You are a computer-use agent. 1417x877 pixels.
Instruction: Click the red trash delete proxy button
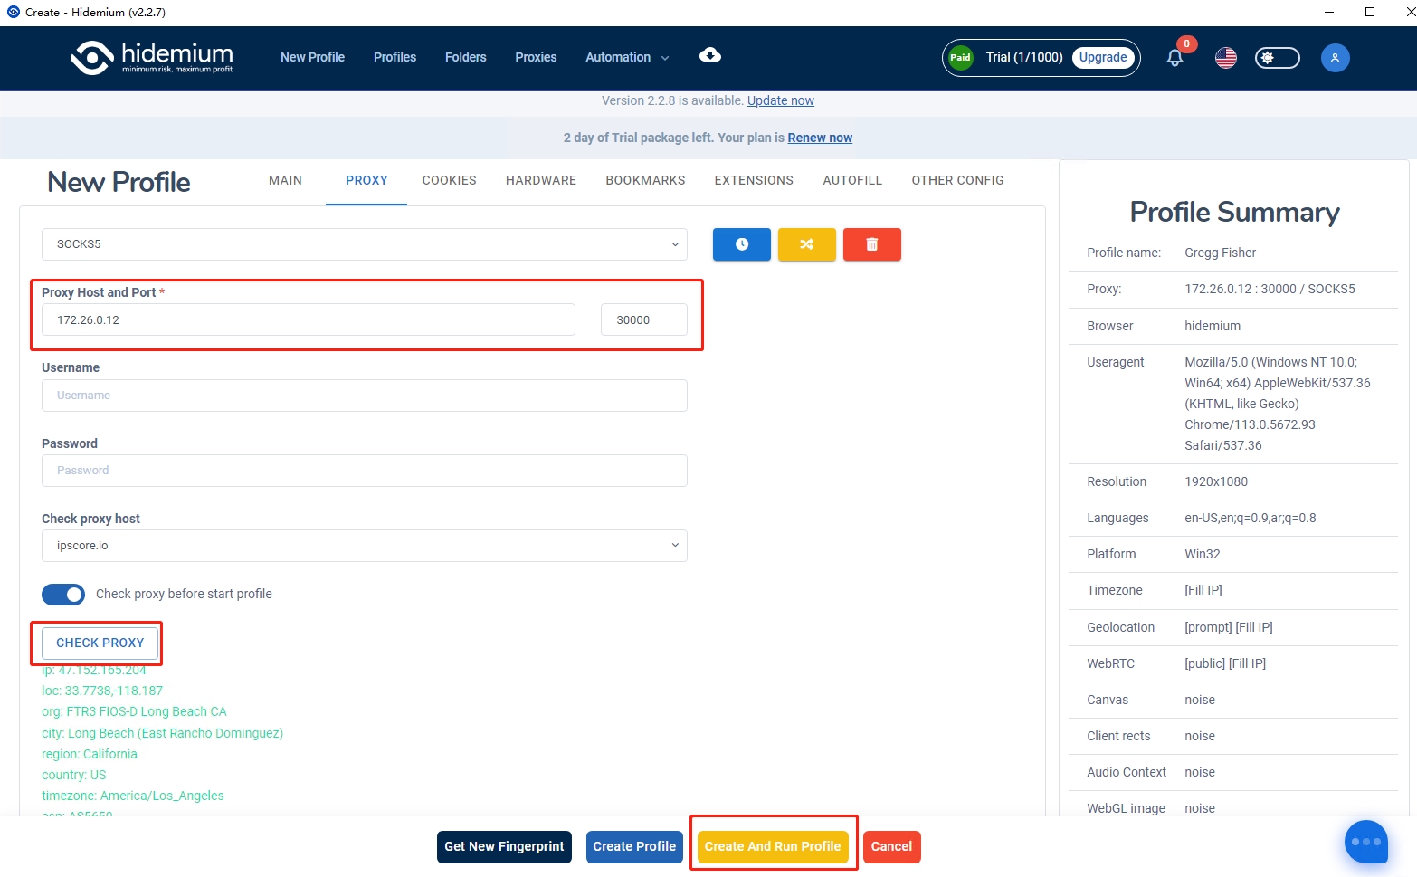click(x=871, y=244)
